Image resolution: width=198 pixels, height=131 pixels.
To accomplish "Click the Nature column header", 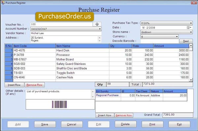I will click(156, 91).
